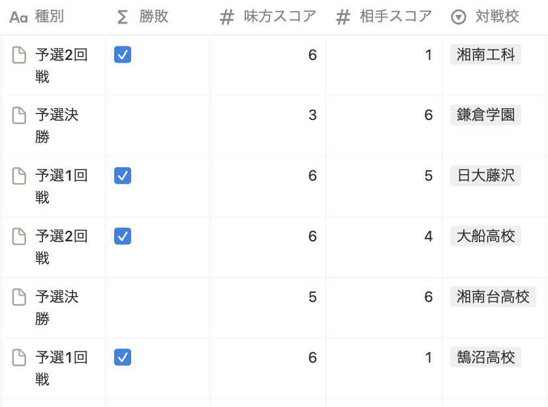Toggle the 勝敗 checkbox in the 湘南工科 row
Viewport: 548px width, 407px height.
click(123, 55)
